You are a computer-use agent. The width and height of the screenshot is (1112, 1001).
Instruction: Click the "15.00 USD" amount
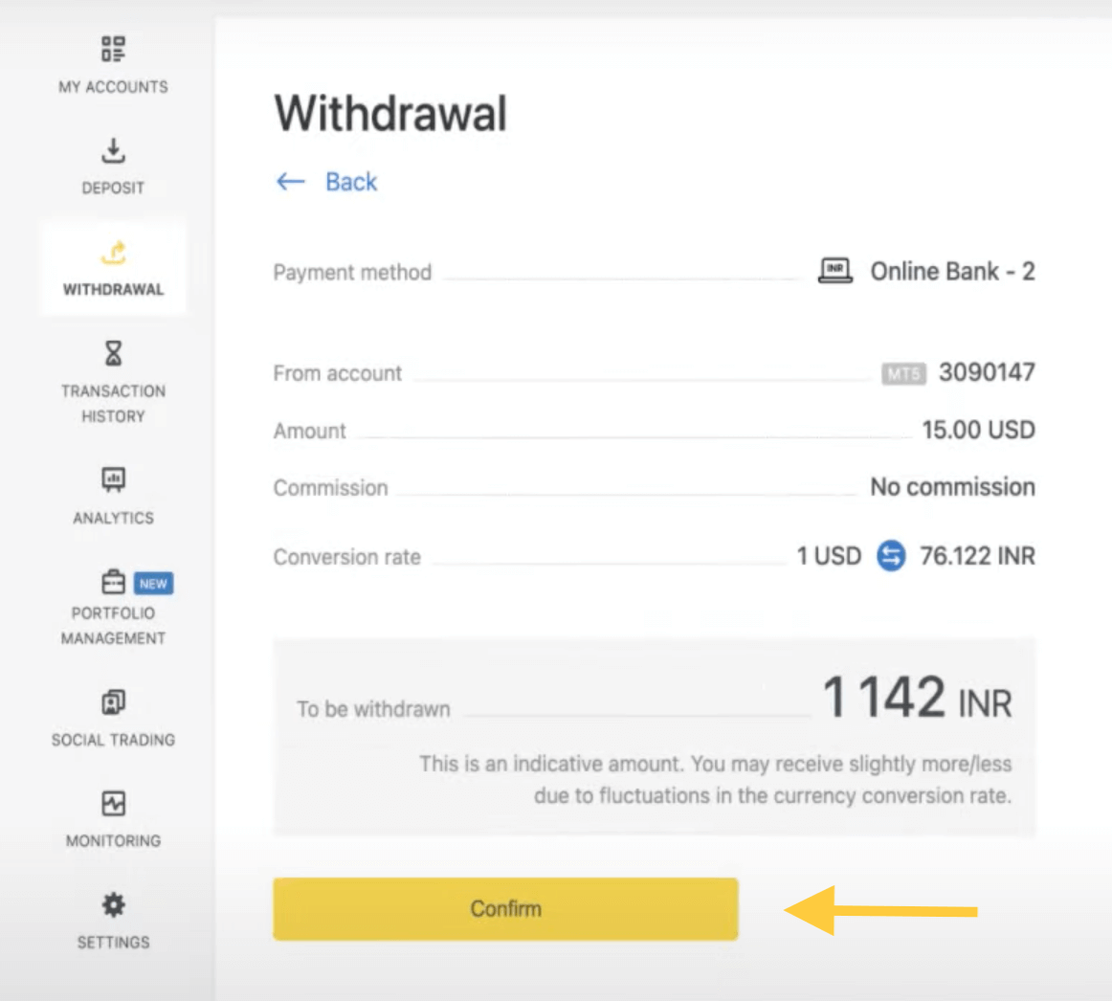[978, 429]
